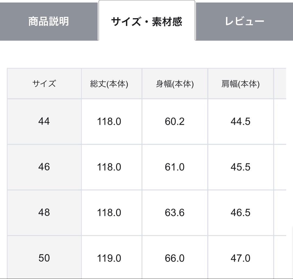The image size is (293, 279).
Task: Click the 身幅(本体) column header
Action: [x=174, y=83]
